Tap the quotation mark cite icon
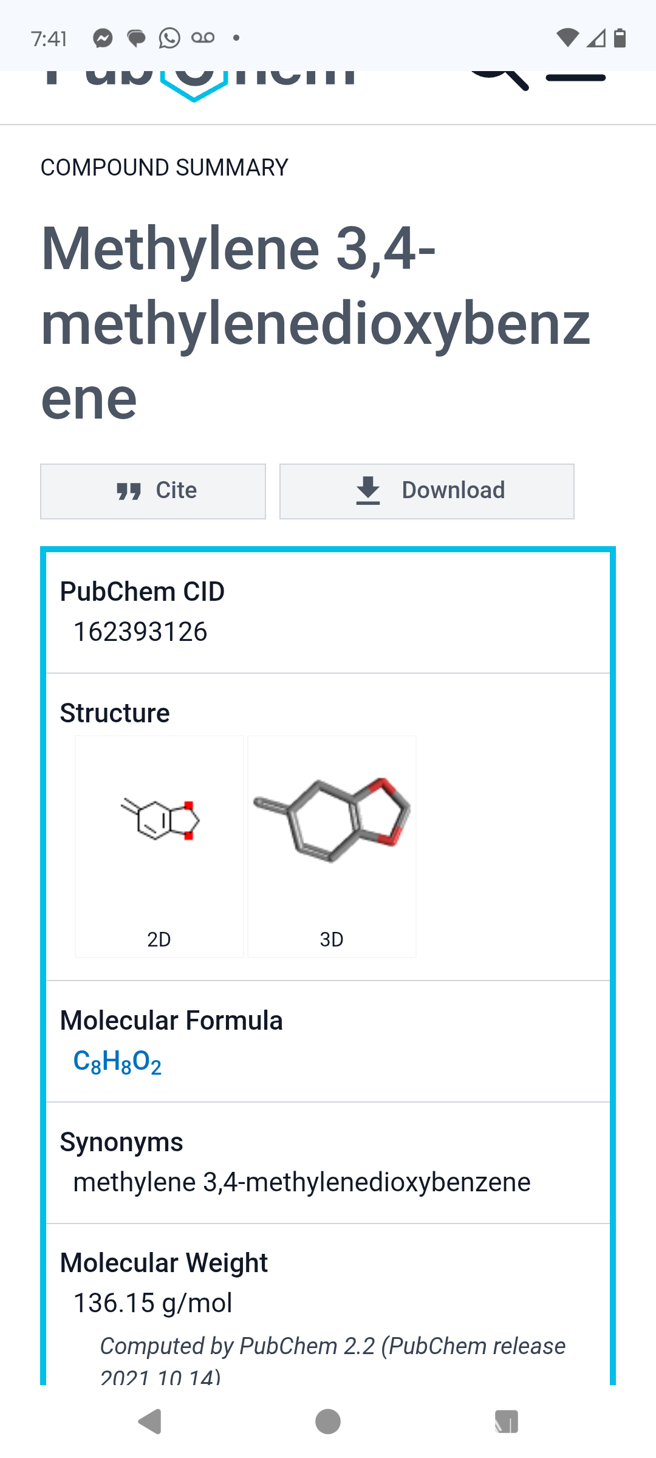The height and width of the screenshot is (1458, 656). pos(129,491)
